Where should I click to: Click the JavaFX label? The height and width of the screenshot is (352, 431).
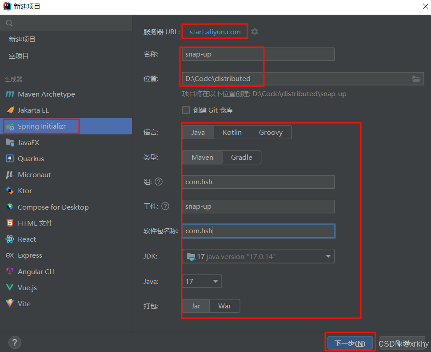coord(28,142)
